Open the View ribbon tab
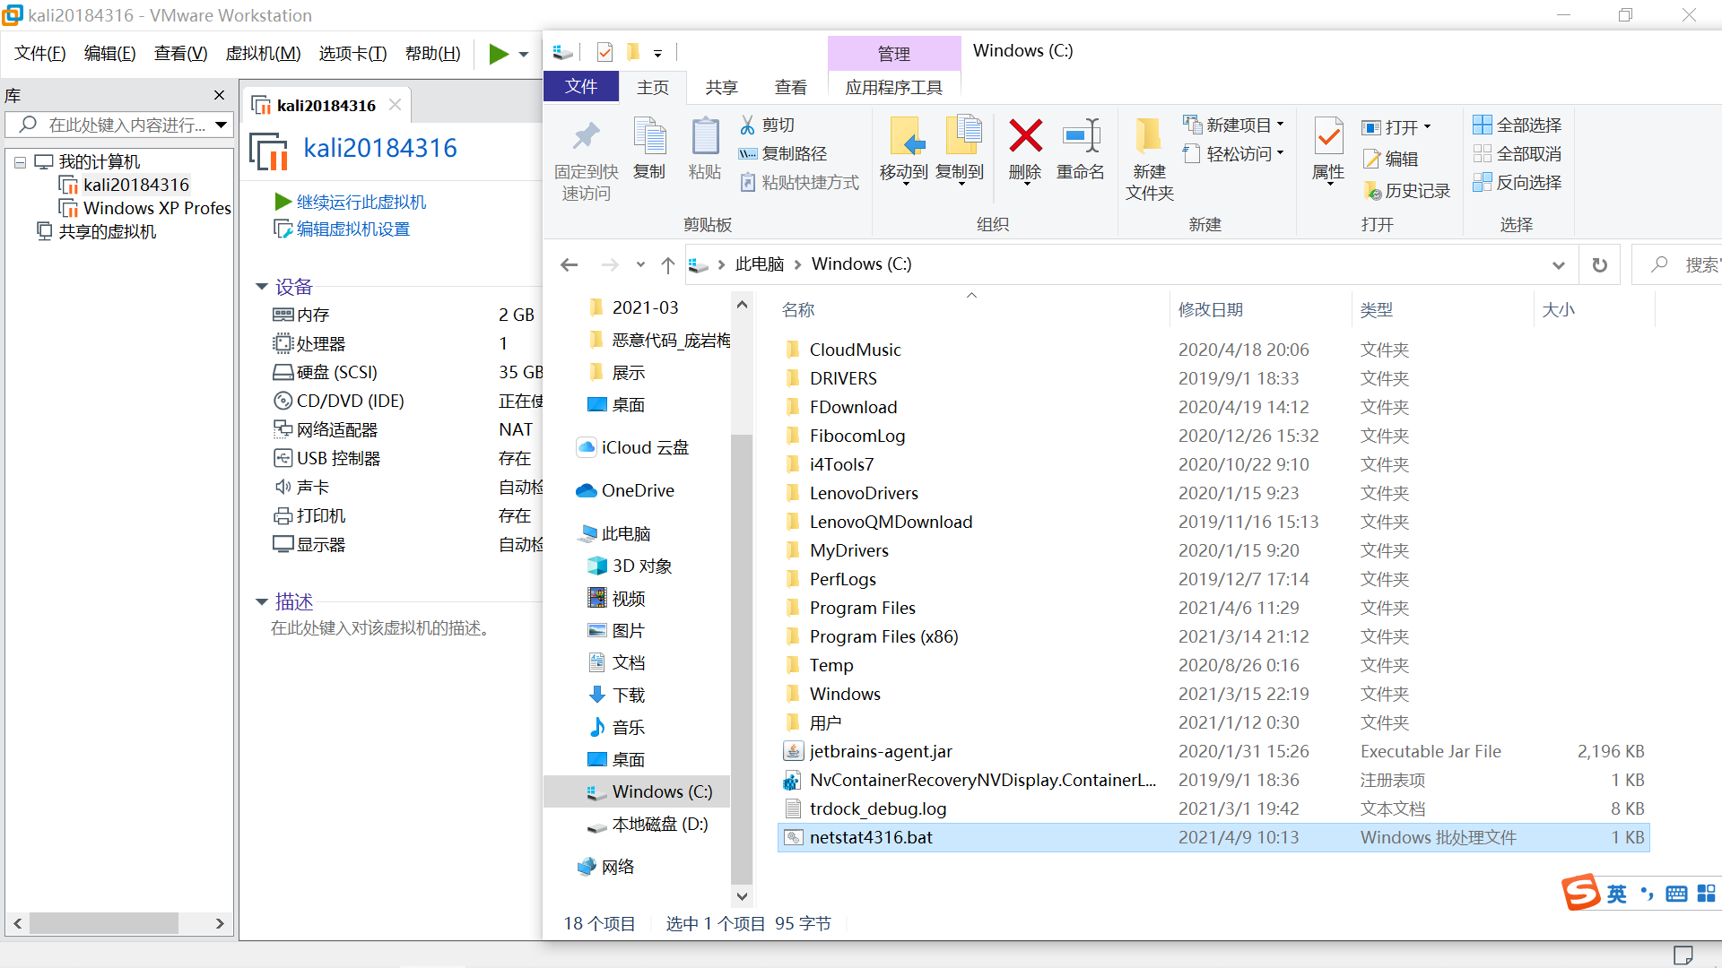 790,87
